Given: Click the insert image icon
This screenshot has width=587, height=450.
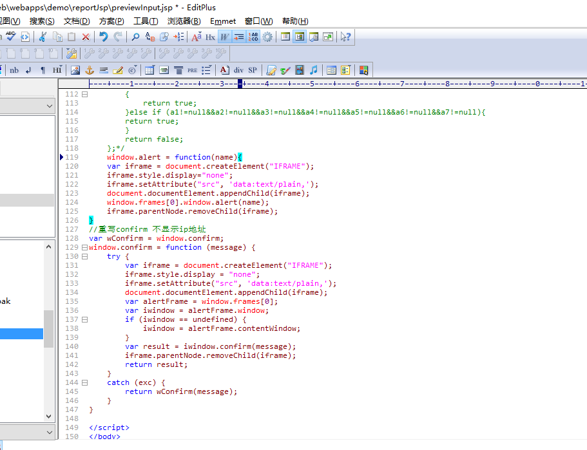Looking at the screenshot, I should click(x=75, y=70).
